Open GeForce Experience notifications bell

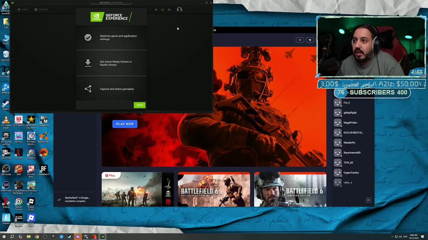156,10
